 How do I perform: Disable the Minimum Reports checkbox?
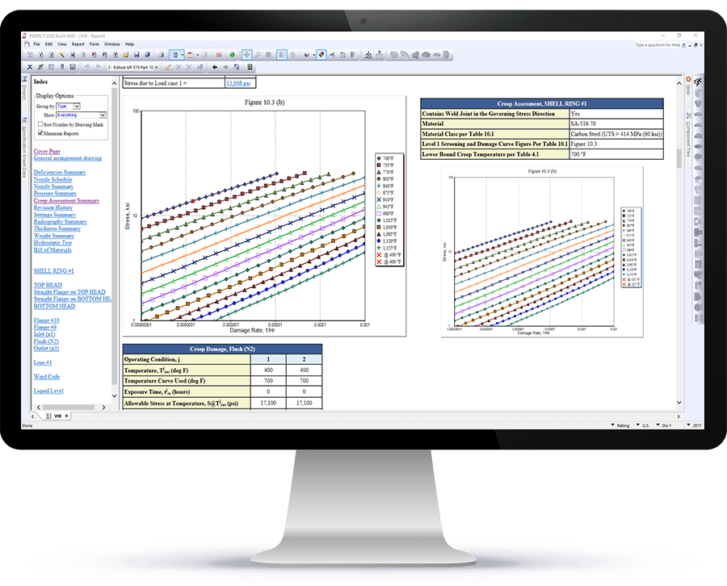click(40, 133)
